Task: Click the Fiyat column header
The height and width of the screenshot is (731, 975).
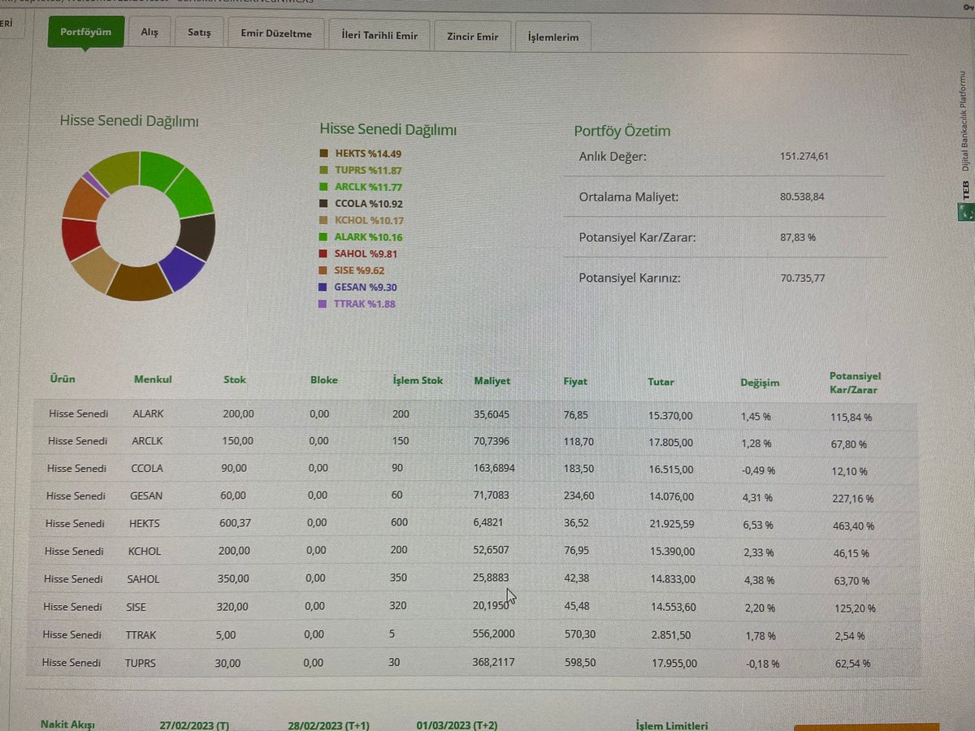Action: pos(575,381)
